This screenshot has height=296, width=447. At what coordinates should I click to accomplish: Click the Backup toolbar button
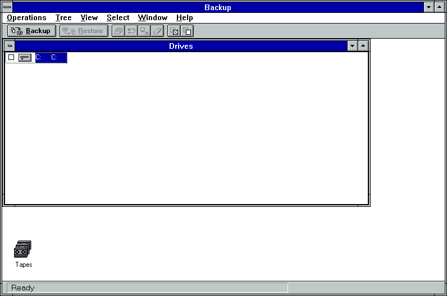point(31,31)
